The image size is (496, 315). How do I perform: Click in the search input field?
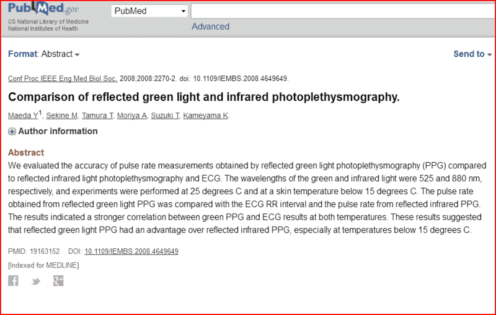click(341, 11)
